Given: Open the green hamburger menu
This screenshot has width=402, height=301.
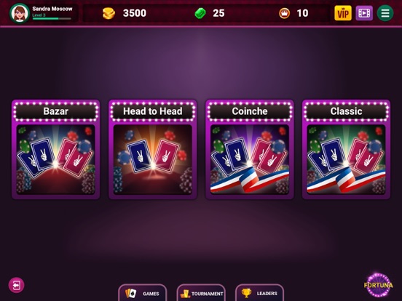Looking at the screenshot, I should pos(385,13).
